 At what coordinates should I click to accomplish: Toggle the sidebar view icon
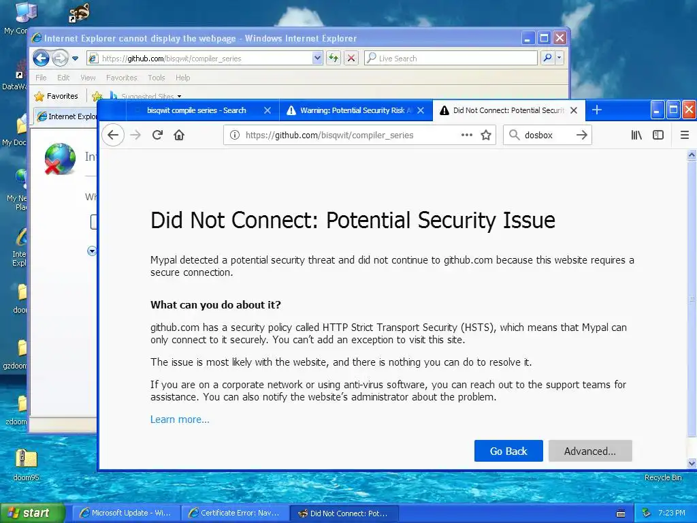pyautogui.click(x=658, y=135)
